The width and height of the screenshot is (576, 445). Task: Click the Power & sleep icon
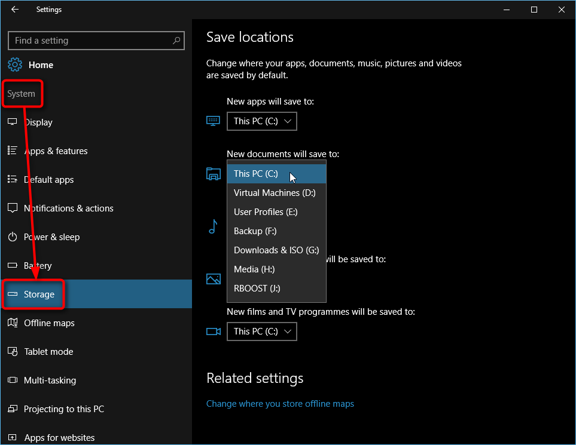pyautogui.click(x=13, y=237)
